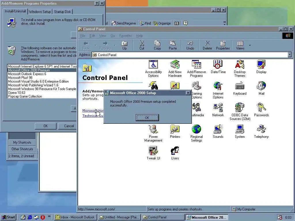The image size is (295, 221).
Task: Open the View menu in Control Panel
Action: point(103,36)
